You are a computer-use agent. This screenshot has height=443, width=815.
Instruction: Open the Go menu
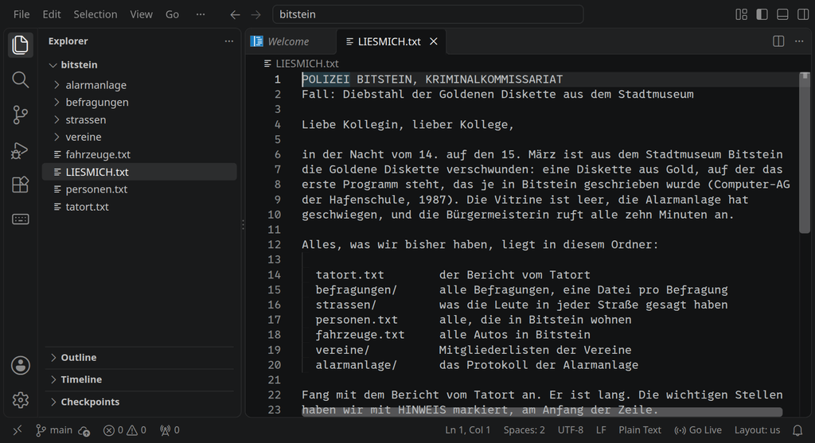coord(172,14)
